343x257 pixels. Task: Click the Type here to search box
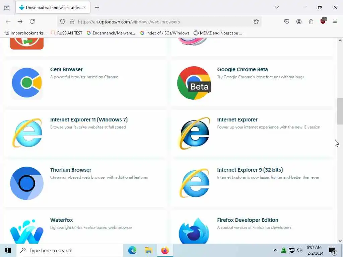70,250
